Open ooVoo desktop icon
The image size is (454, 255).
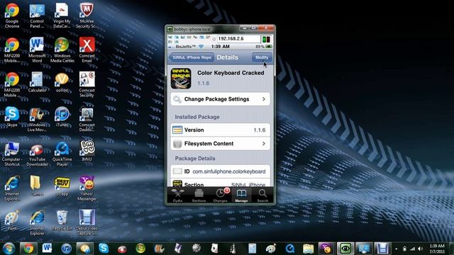pyautogui.click(x=62, y=82)
